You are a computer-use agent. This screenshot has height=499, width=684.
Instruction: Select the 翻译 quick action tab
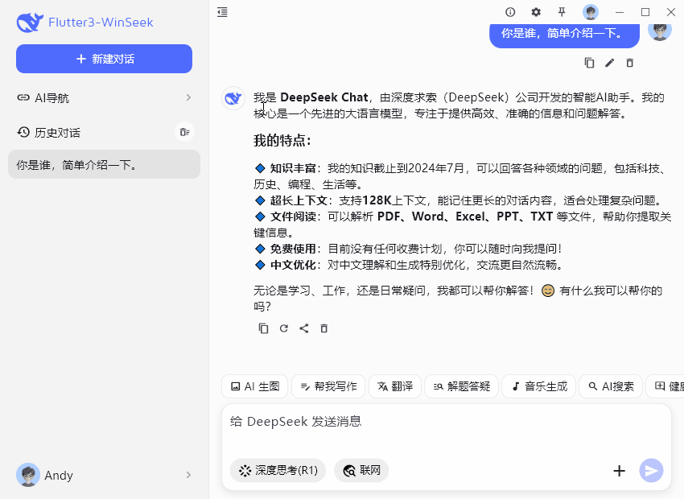coord(394,386)
